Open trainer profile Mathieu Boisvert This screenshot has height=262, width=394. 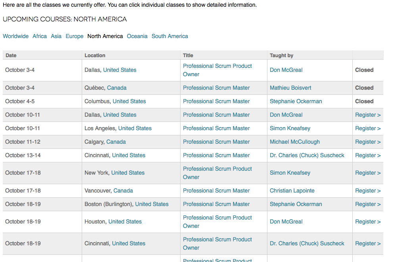[x=290, y=88]
